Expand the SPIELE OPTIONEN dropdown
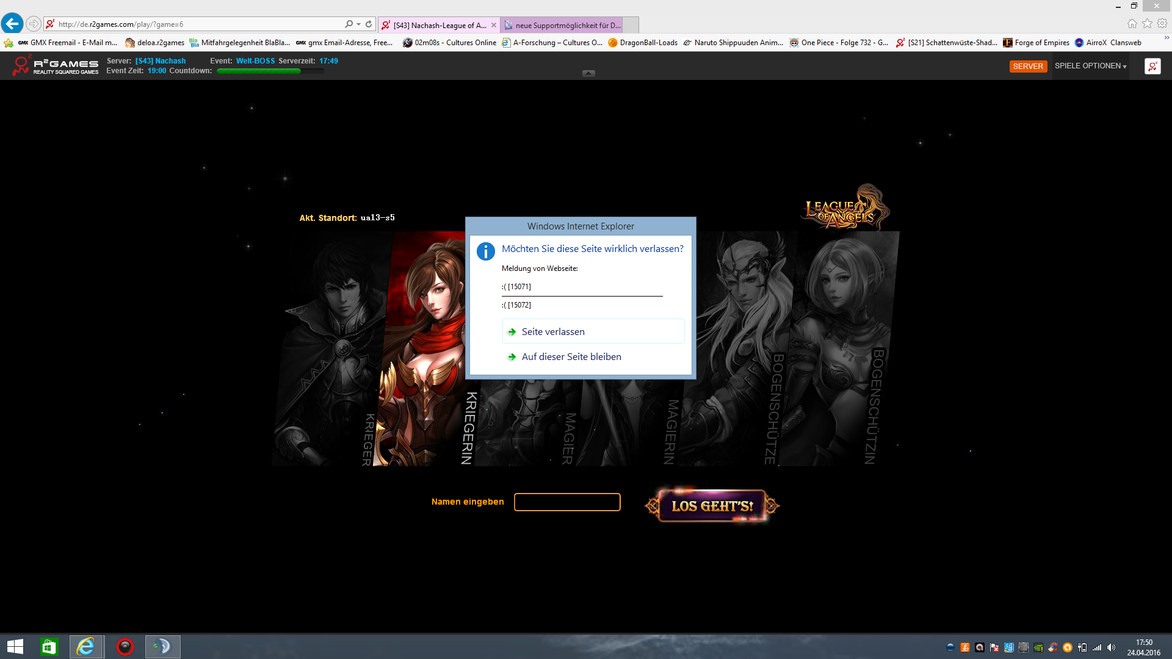 pyautogui.click(x=1090, y=66)
